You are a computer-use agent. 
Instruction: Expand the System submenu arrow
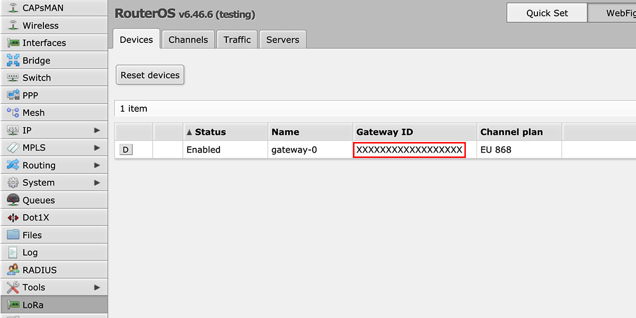tap(97, 183)
